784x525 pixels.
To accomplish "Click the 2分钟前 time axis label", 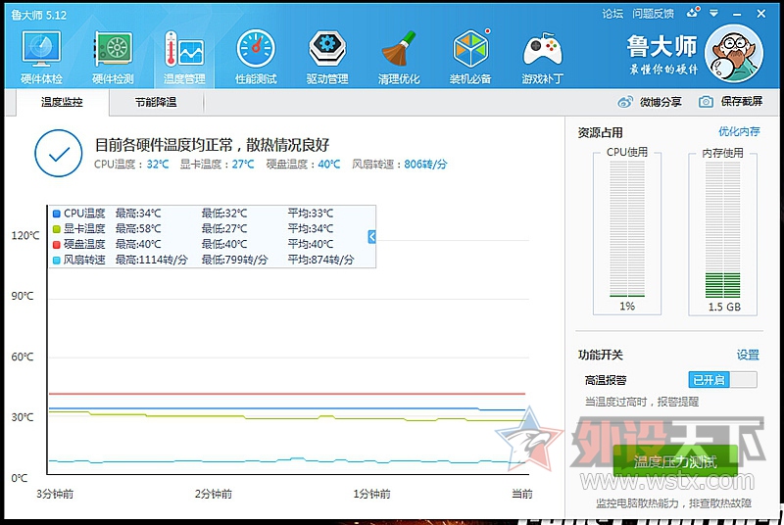I will [x=214, y=494].
